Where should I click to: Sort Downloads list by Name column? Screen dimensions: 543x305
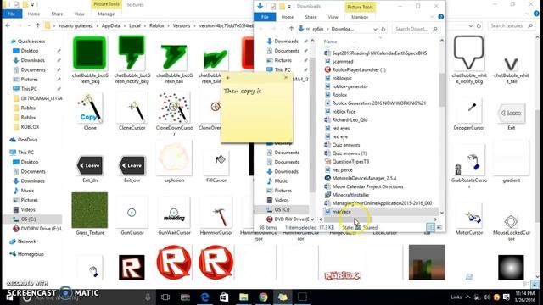[330, 42]
